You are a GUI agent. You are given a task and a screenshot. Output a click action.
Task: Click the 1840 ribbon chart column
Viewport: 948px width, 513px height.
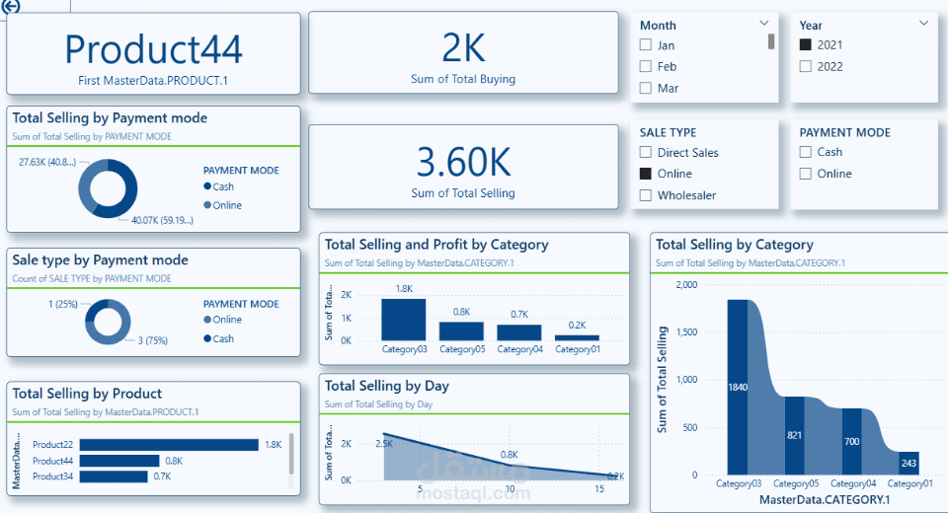click(738, 387)
